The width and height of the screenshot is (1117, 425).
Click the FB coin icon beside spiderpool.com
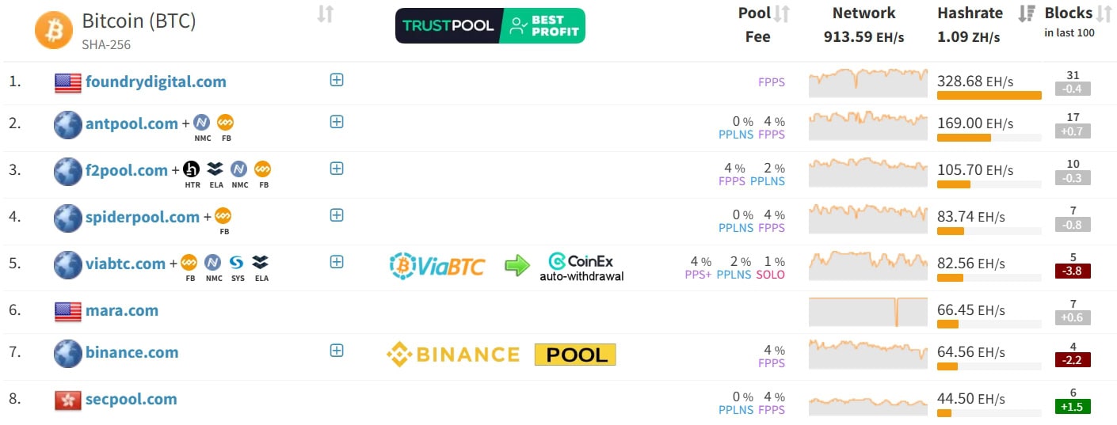click(223, 216)
